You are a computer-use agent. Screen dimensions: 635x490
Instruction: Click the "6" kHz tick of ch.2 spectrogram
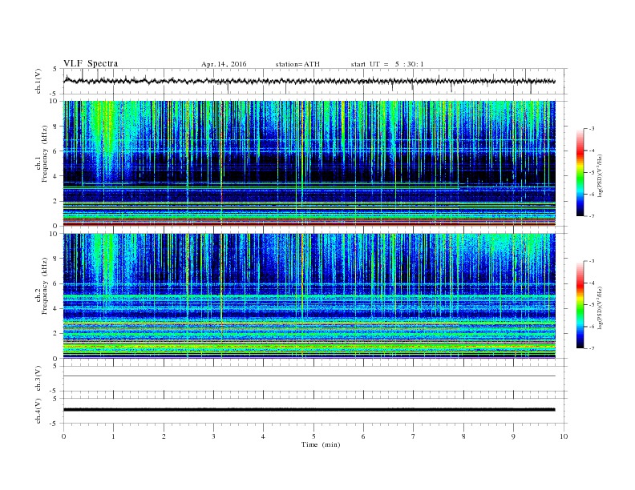[x=55, y=283]
